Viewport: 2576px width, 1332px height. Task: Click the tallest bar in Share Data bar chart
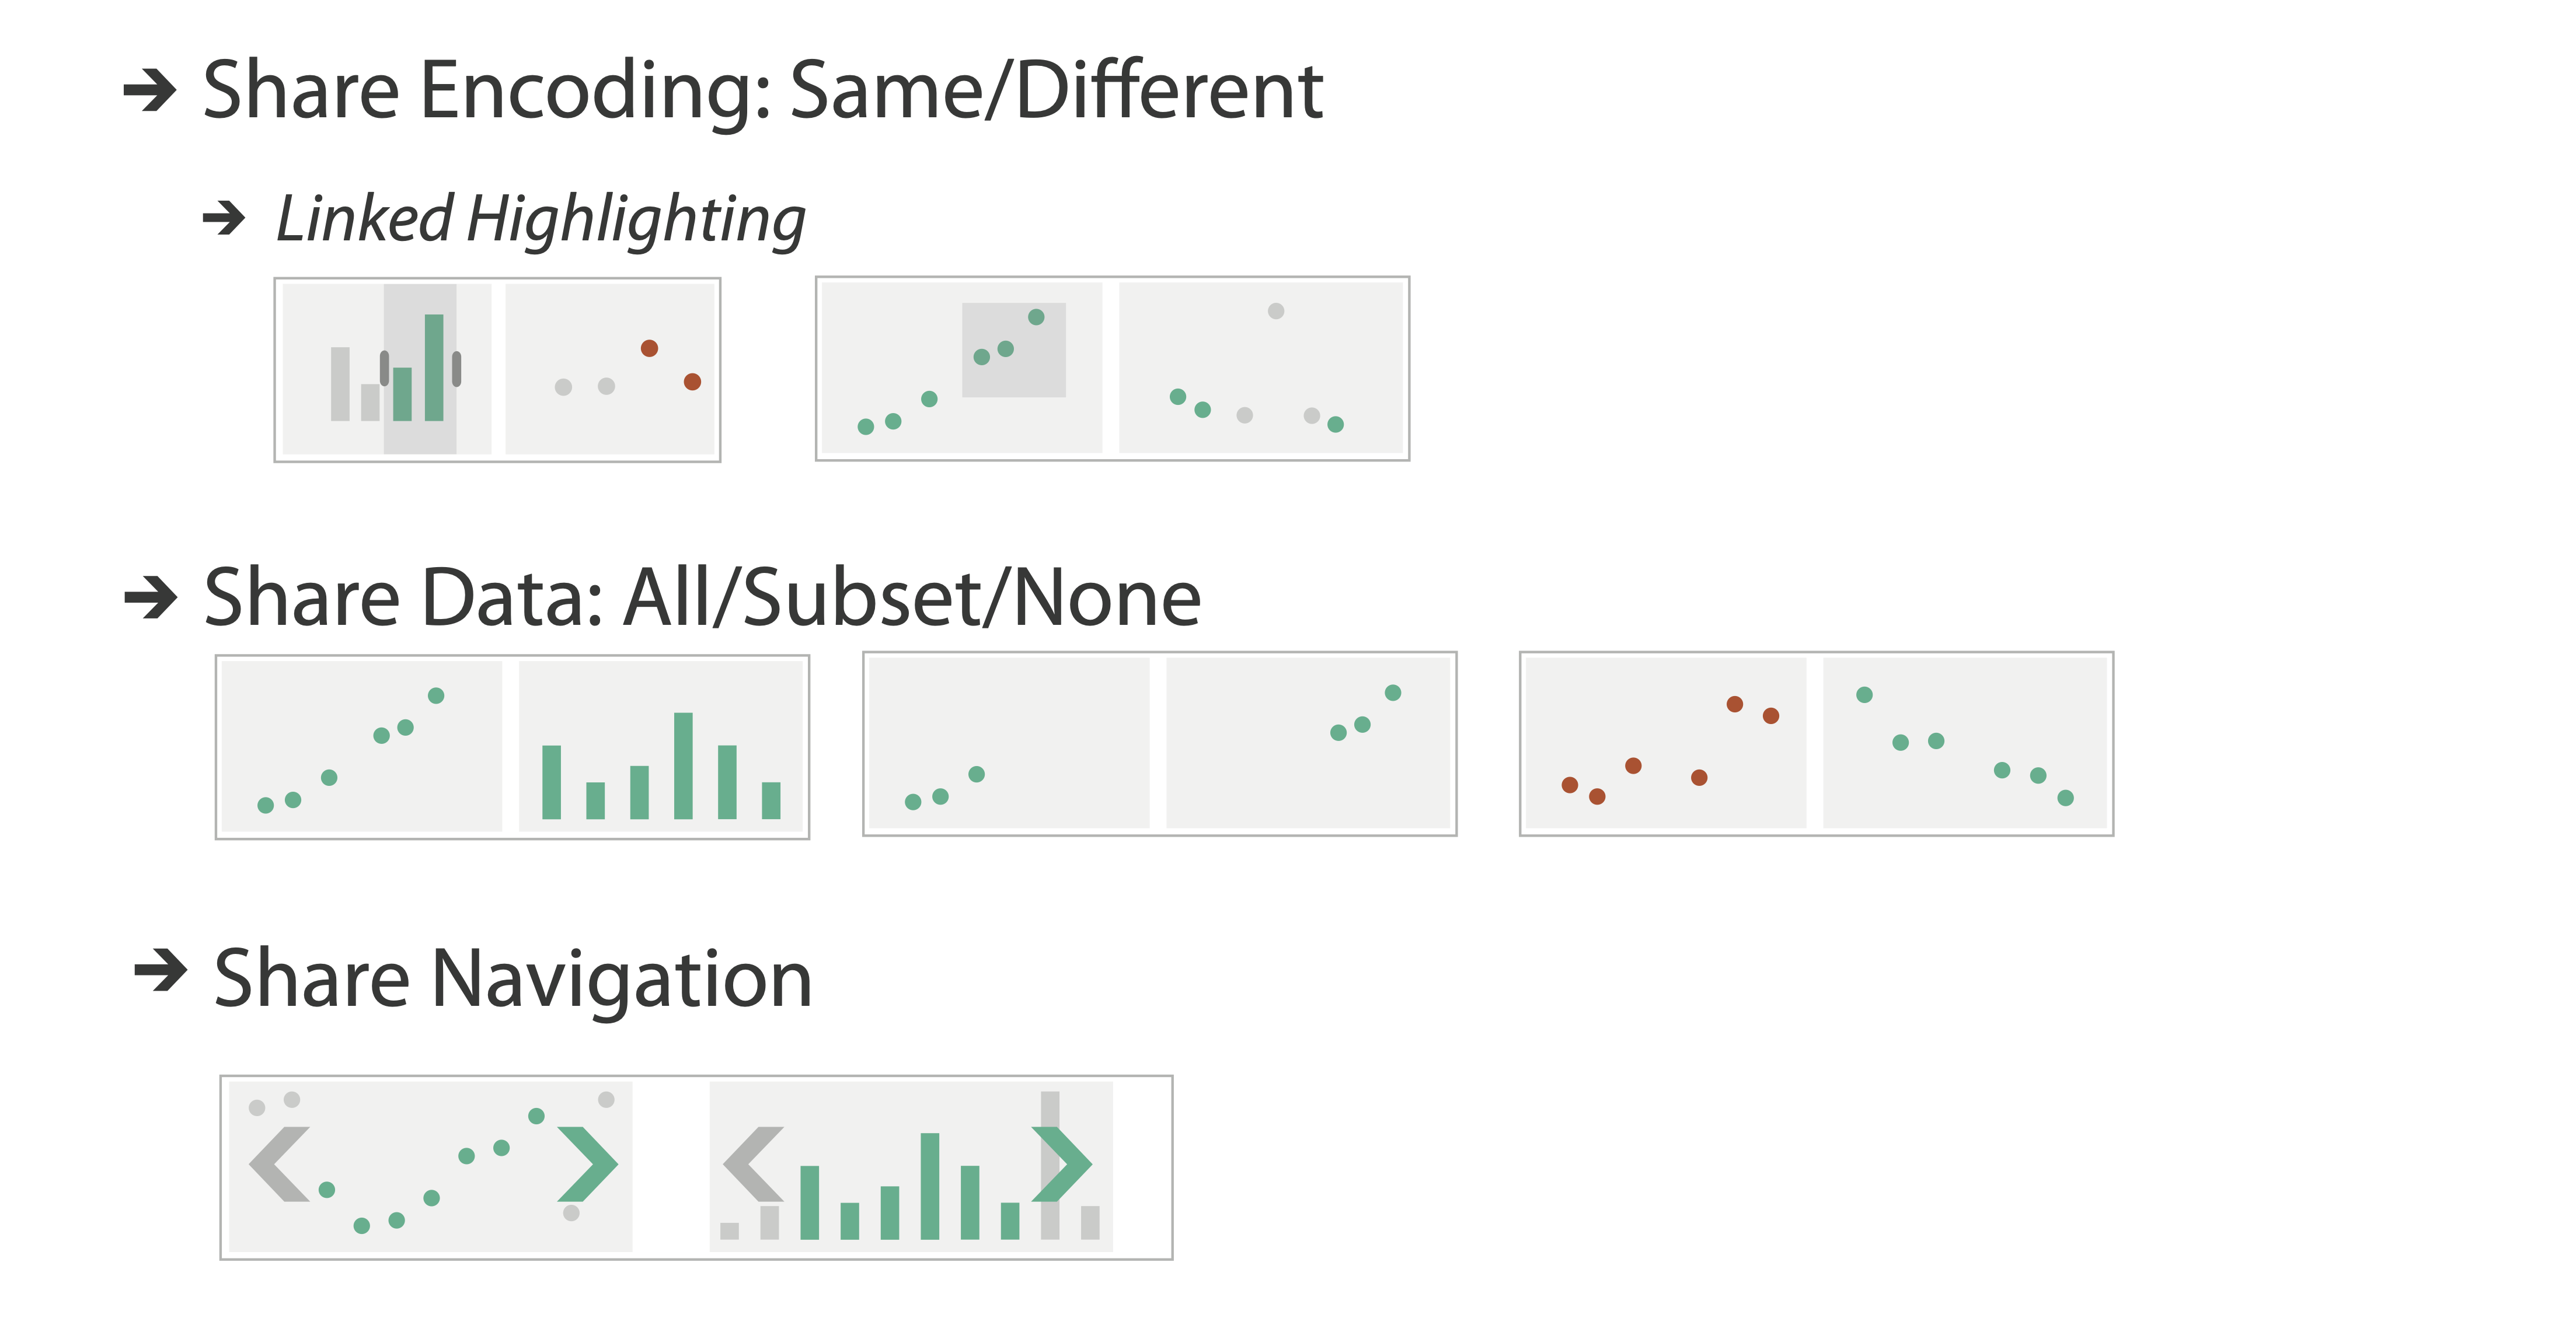click(683, 765)
